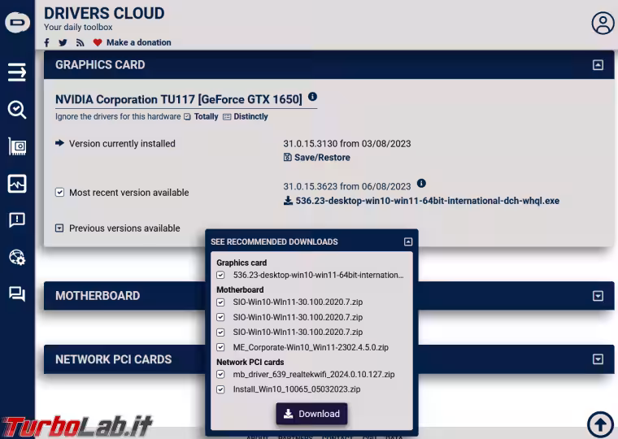
Task: Click the Download button in recommended panel
Action: [x=311, y=414]
